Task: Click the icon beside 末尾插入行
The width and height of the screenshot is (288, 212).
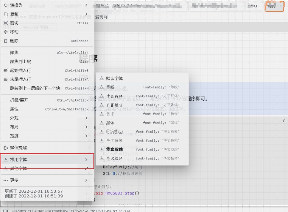Action: 6,80
